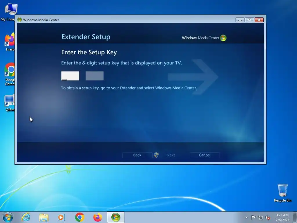
Task: Open the network status tray icon
Action: pos(261,217)
